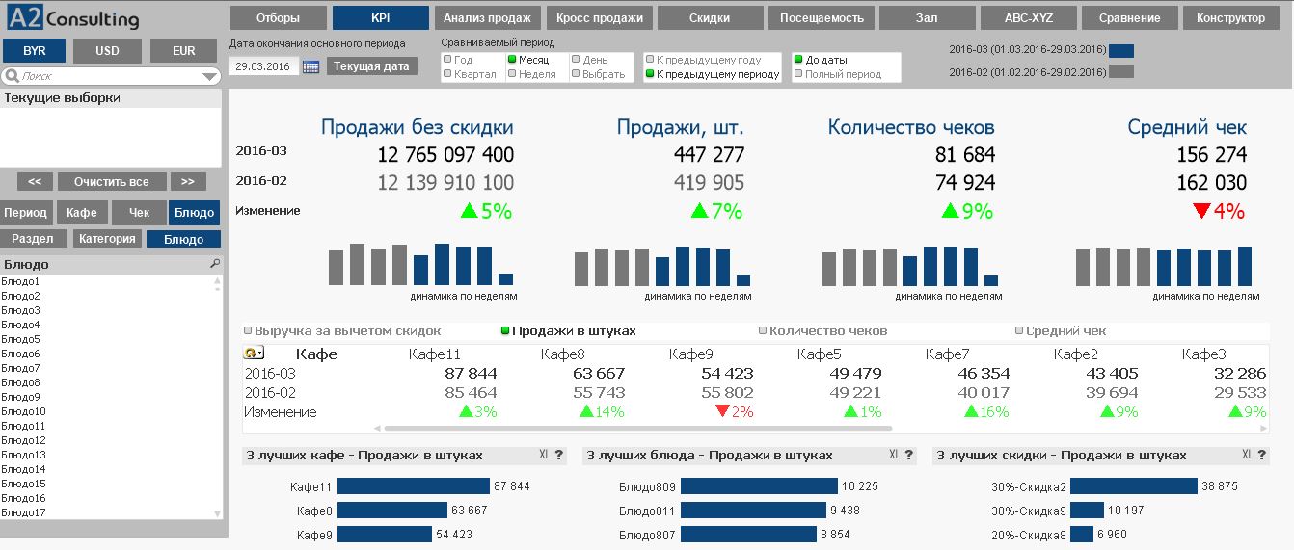Click the Текущая дата button
Image resolution: width=1294 pixels, height=550 pixels.
(372, 66)
